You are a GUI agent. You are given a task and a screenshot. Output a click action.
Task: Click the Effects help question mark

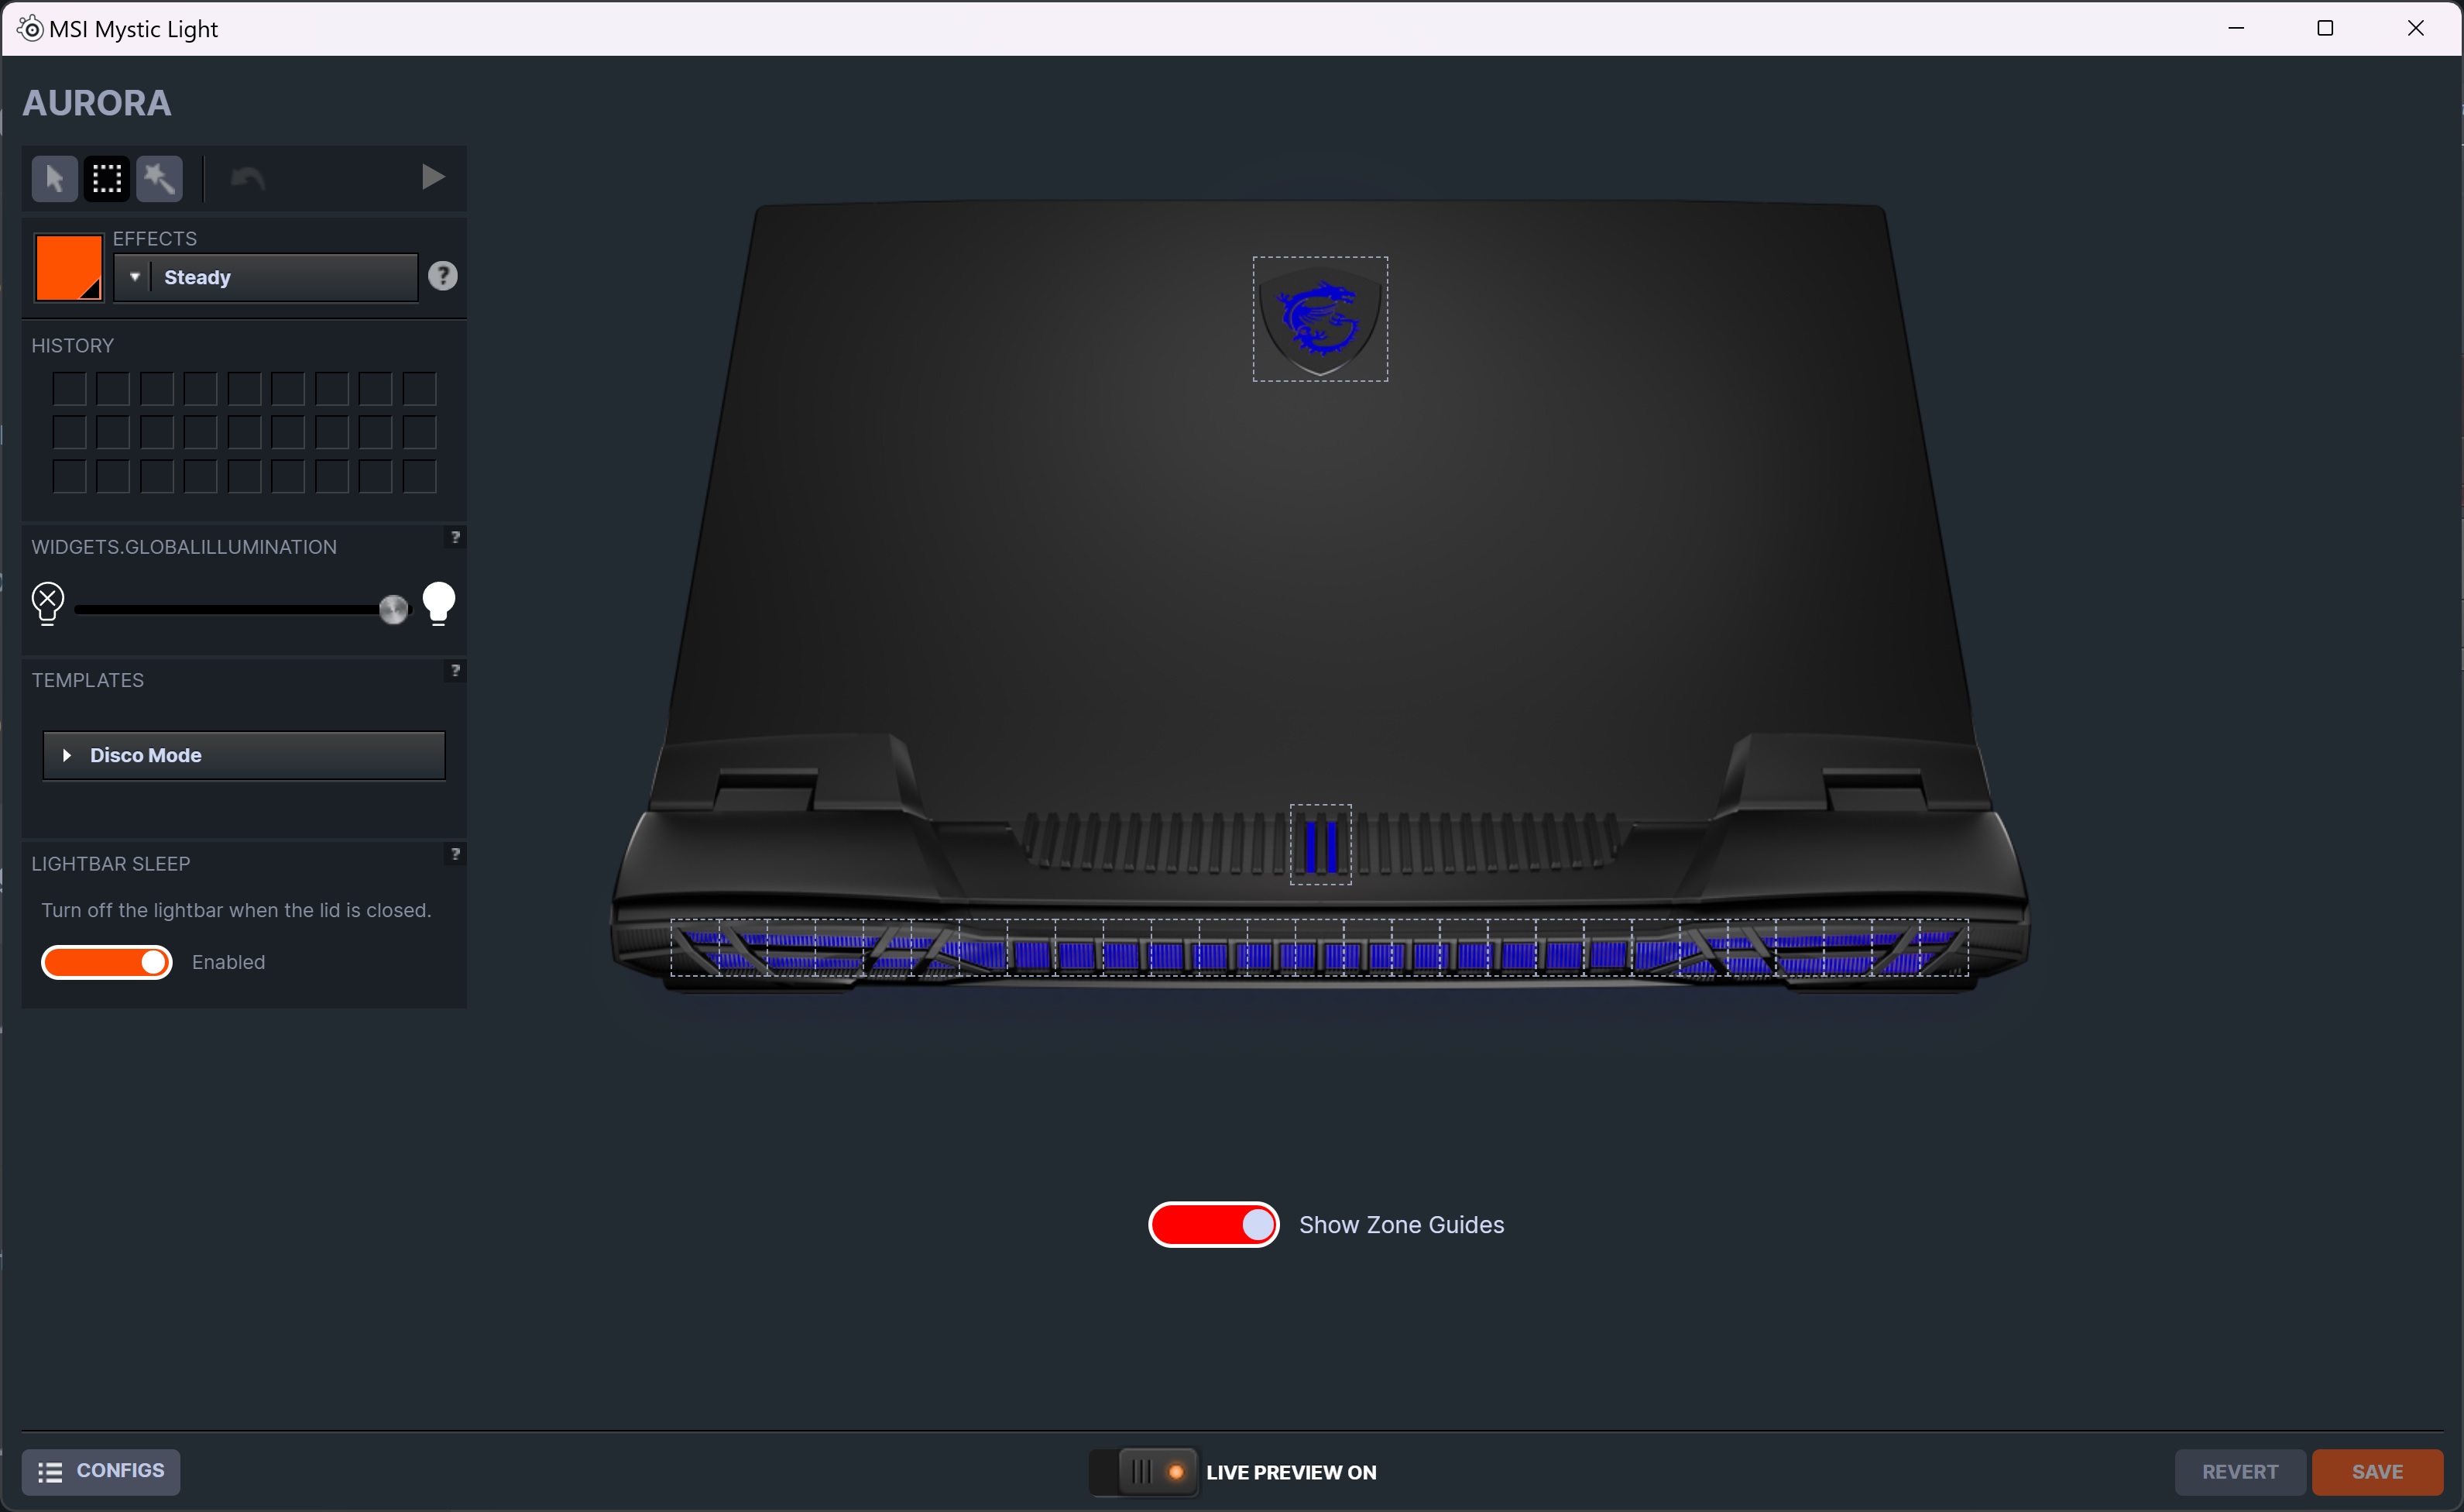pos(443,276)
